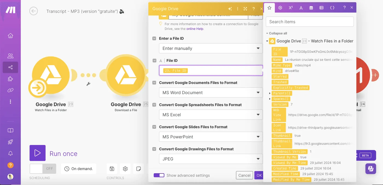Toggle the map checkbox for Google Documents conversion
Viewport: 383px width, 185px height.
pos(154,83)
